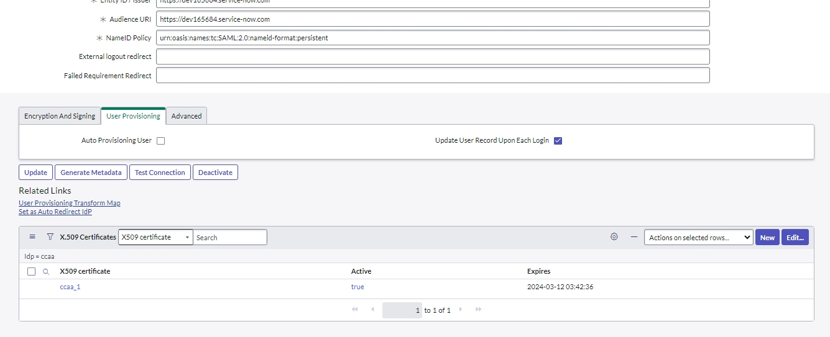This screenshot has width=830, height=337.
Task: Open the list context menu hamburger icon
Action: click(32, 237)
